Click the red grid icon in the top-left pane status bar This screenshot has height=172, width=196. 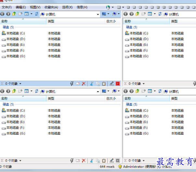(118, 84)
